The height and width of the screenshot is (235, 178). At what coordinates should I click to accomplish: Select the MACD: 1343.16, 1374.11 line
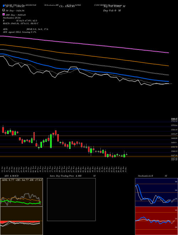click(x=21, y=23)
